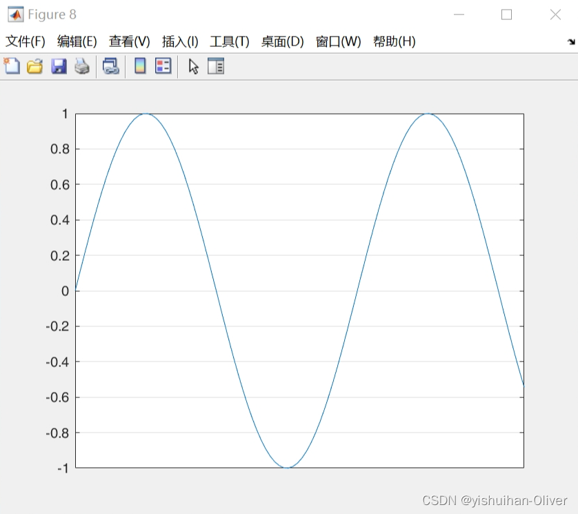This screenshot has height=514, width=578.
Task: Click the y-axis label 0.4
Action: [60, 220]
